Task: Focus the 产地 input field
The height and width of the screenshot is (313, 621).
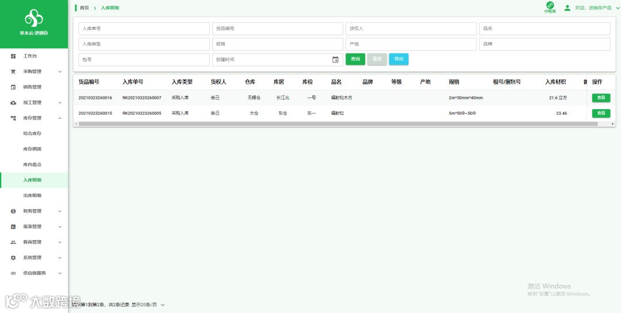Action: (411, 44)
